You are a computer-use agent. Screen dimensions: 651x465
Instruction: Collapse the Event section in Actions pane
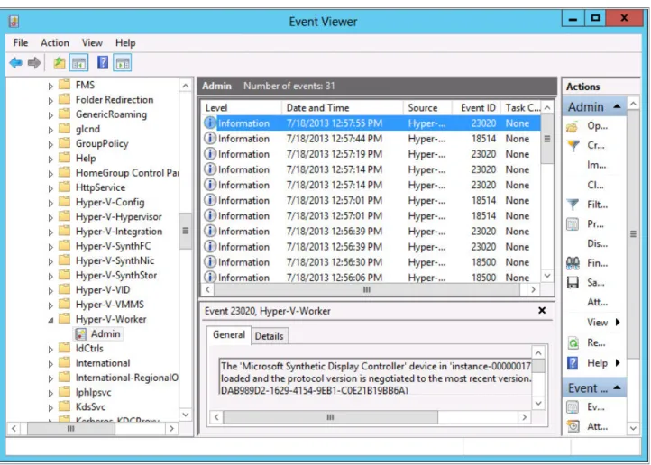[x=617, y=387]
